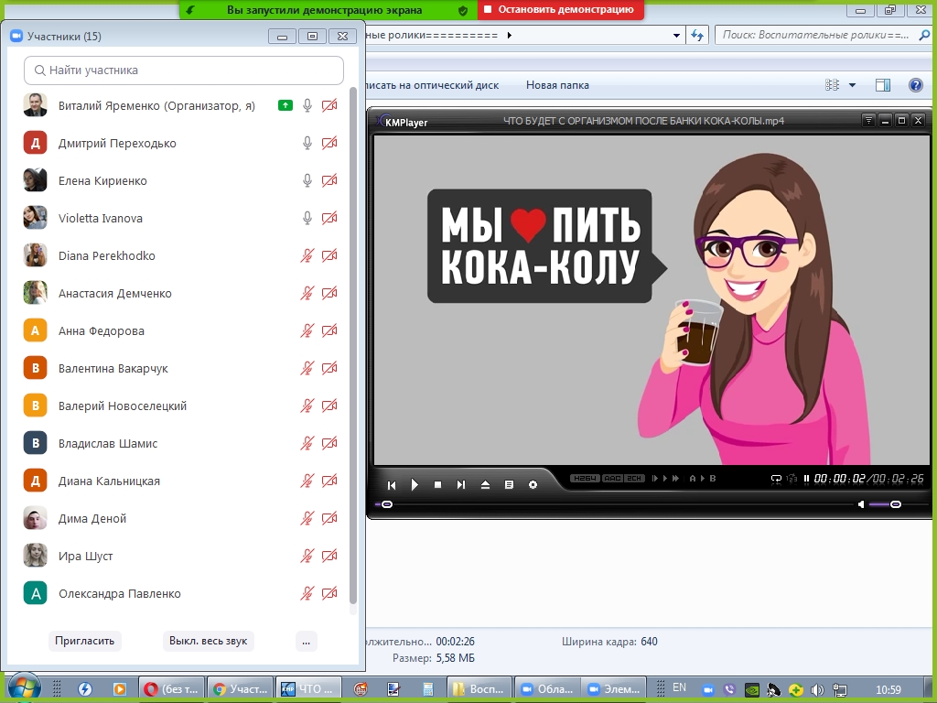The width and height of the screenshot is (937, 703).
Task: Change view icon in Explorer toolbar
Action: [x=832, y=85]
